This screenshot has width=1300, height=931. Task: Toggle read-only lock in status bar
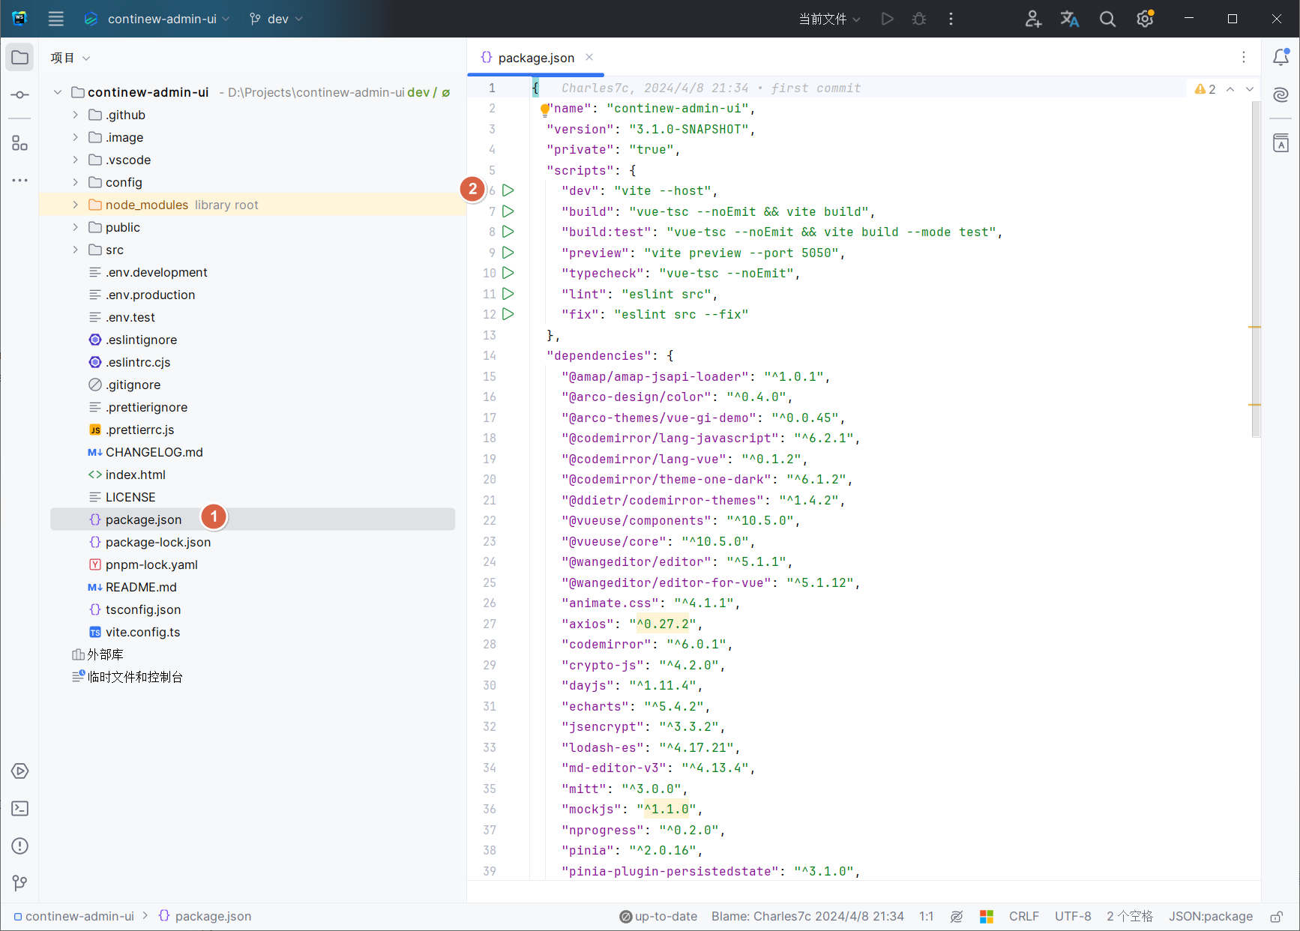(x=1276, y=917)
